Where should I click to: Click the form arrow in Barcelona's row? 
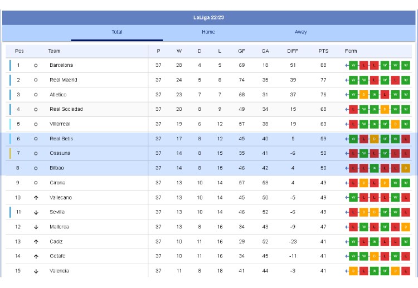(x=347, y=65)
